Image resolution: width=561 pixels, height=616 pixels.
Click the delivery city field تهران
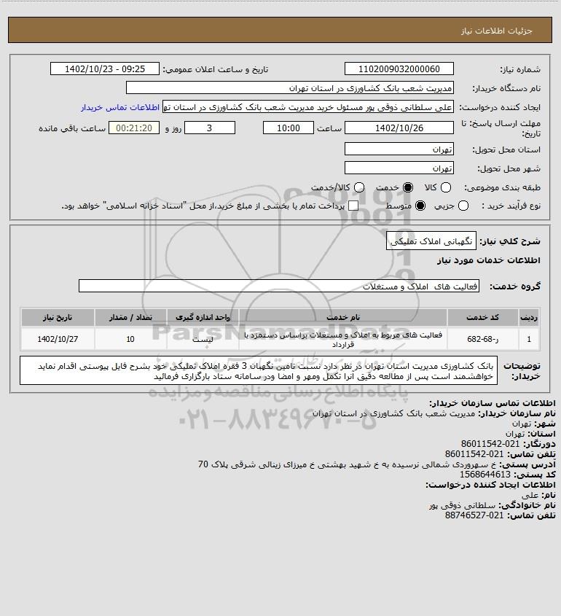(x=399, y=168)
